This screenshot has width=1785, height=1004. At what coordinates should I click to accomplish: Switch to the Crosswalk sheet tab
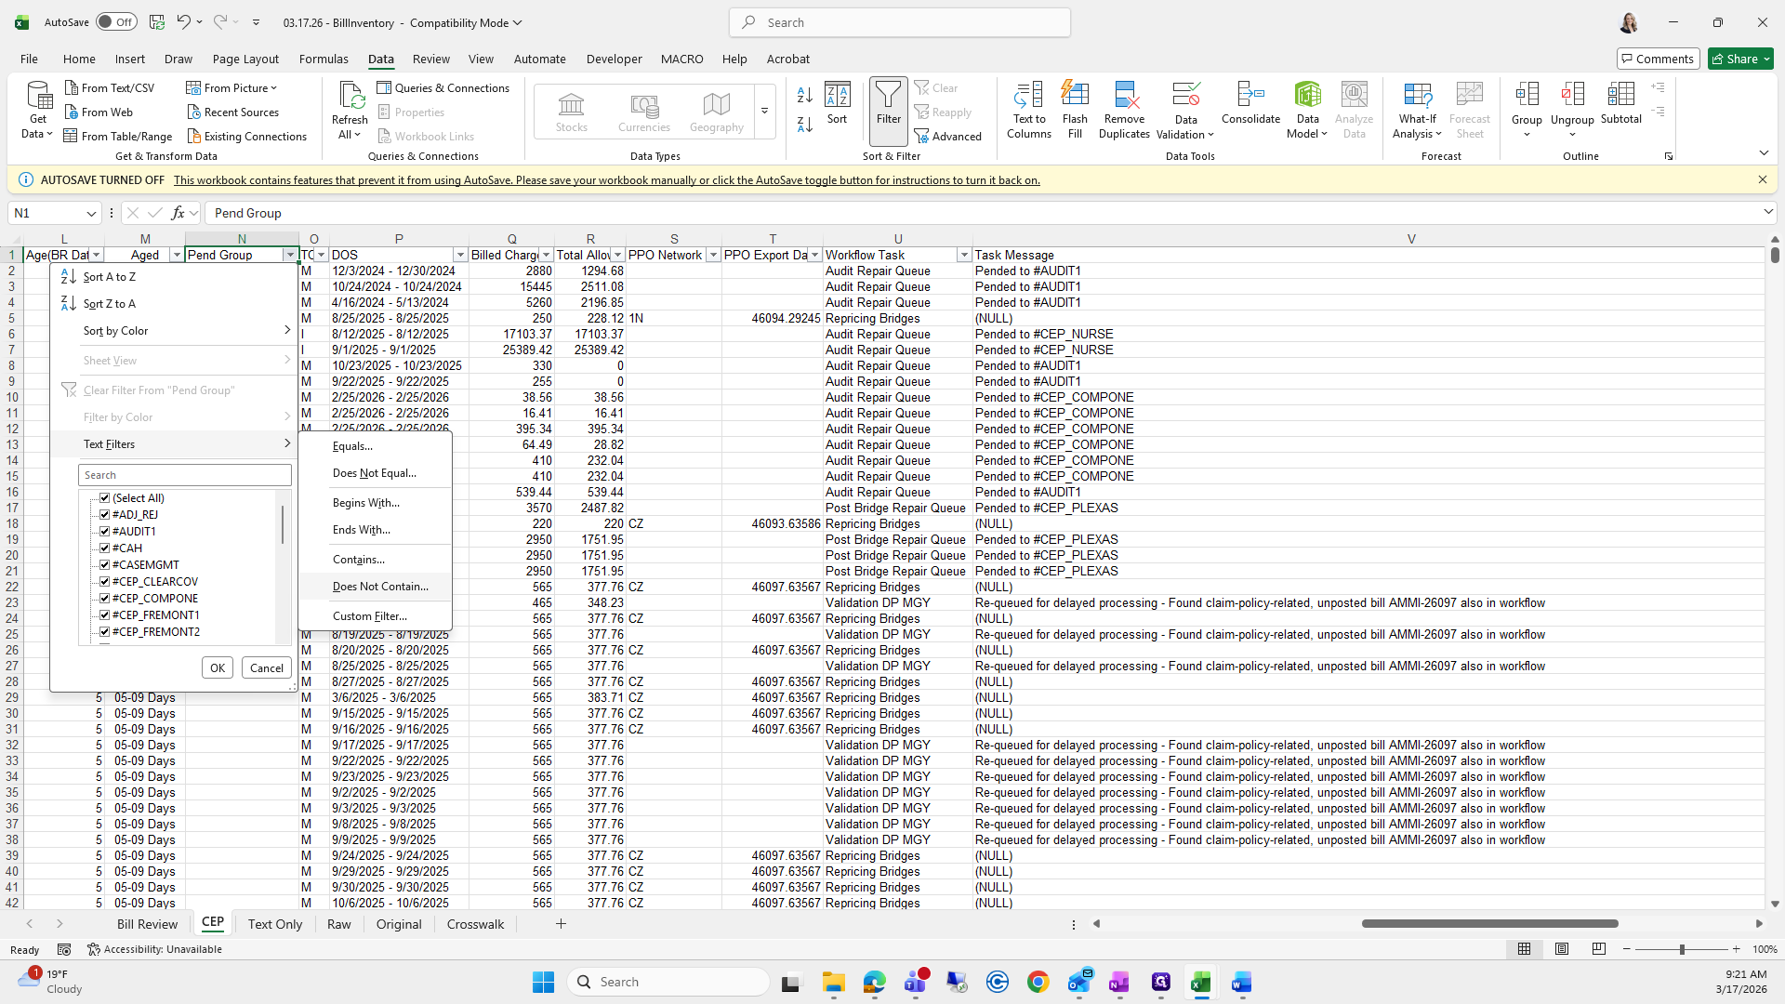point(475,924)
